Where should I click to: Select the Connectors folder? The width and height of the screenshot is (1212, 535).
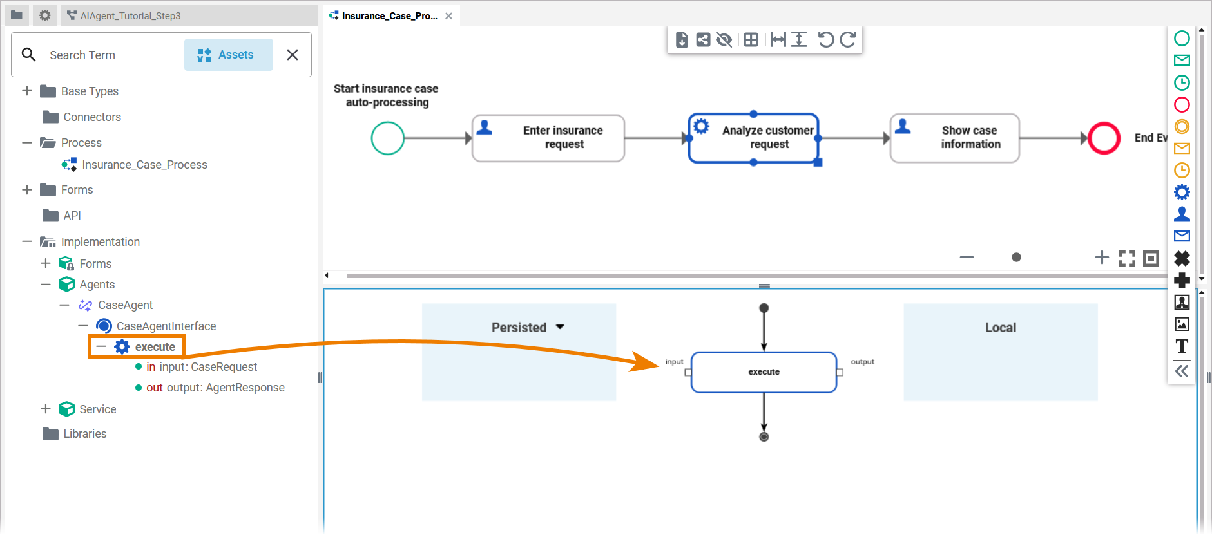[x=82, y=117]
